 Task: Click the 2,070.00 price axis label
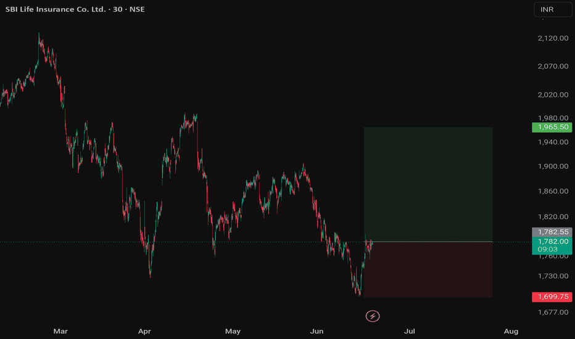(553, 67)
